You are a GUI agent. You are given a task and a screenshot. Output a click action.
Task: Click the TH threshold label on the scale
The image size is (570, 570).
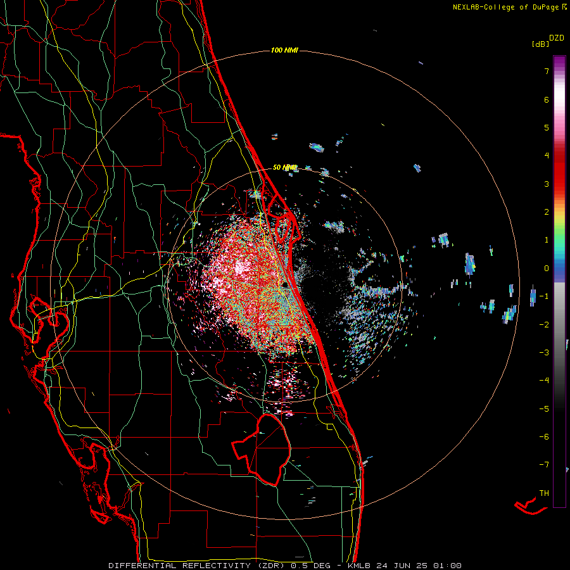click(544, 493)
